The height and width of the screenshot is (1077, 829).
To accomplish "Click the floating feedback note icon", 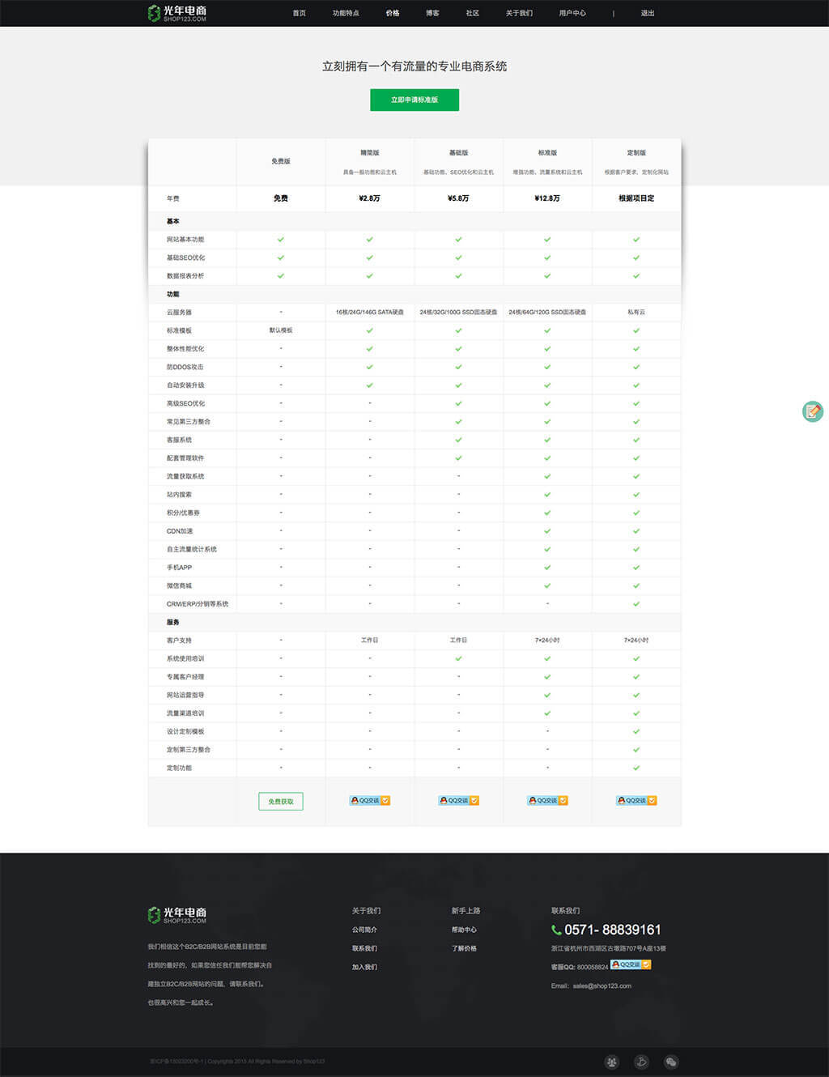I will (812, 411).
